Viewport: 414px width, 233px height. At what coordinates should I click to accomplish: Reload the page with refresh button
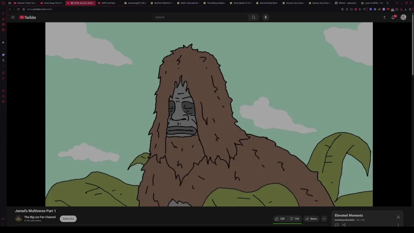coord(18,9)
